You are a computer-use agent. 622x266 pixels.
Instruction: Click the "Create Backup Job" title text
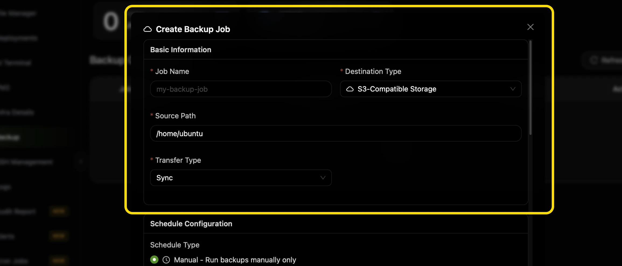point(193,29)
